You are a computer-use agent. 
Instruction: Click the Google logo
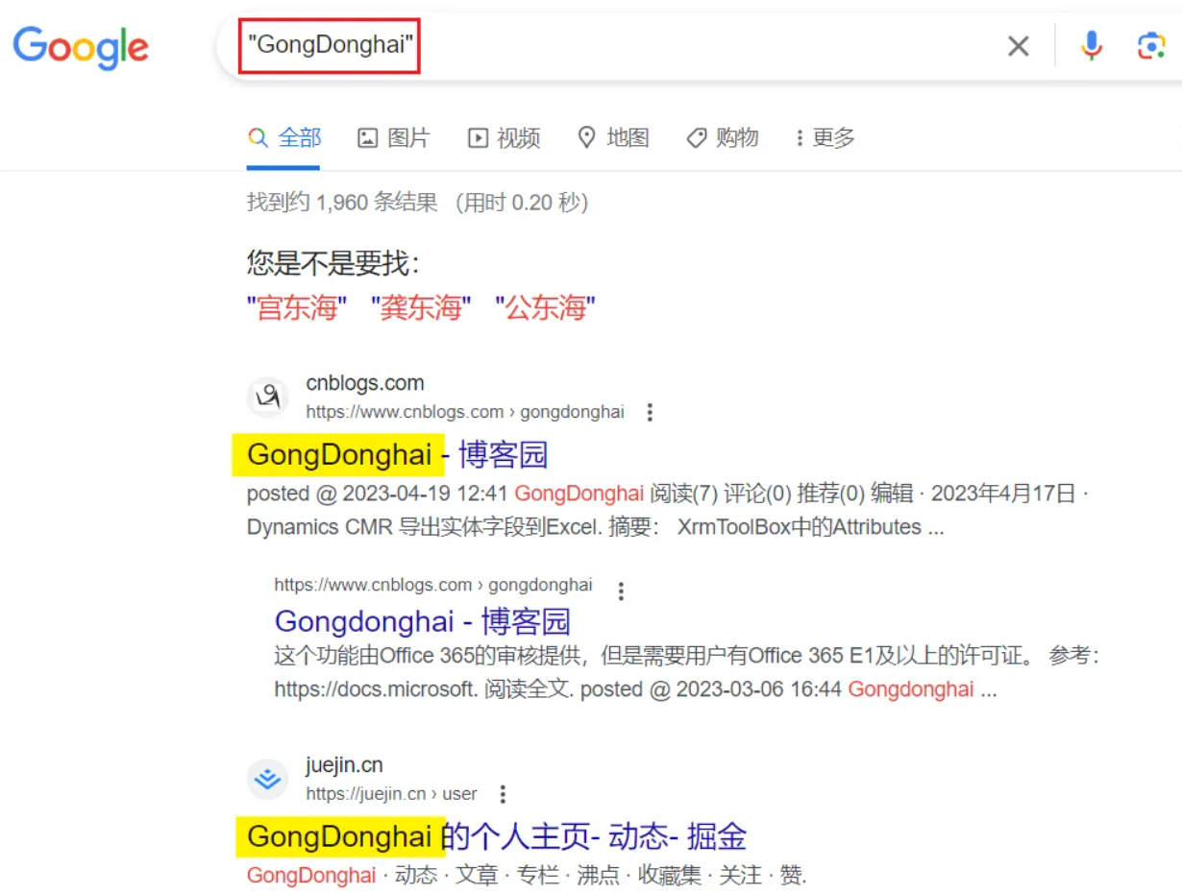coord(81,47)
